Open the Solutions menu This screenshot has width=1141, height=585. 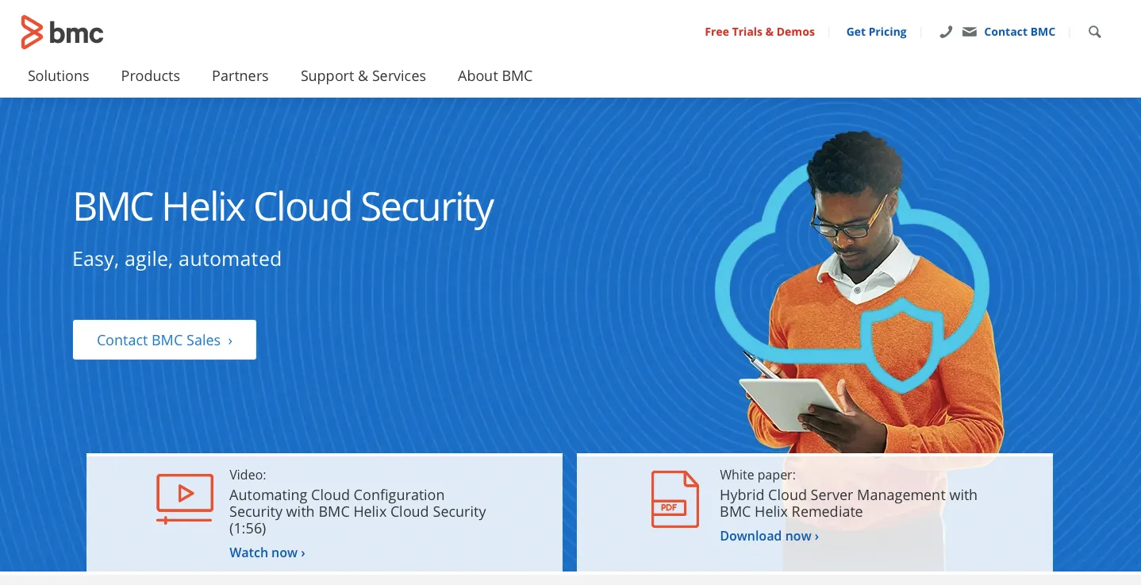click(59, 76)
